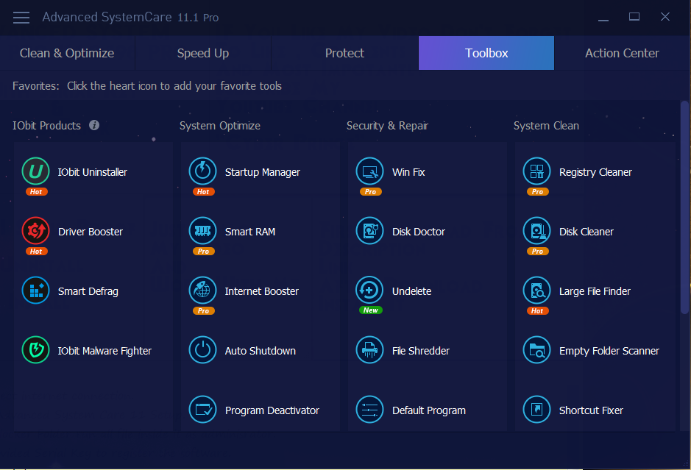Viewport: 691px width, 470px height.
Task: Select the Large File Finder label
Action: [595, 291]
